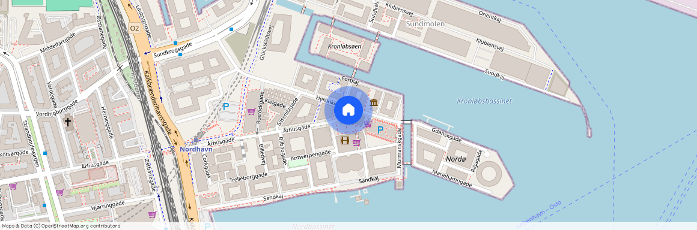Screen dimensions: 697x230
Task: Select the museum icon beside the home marker
Action: click(x=374, y=103)
